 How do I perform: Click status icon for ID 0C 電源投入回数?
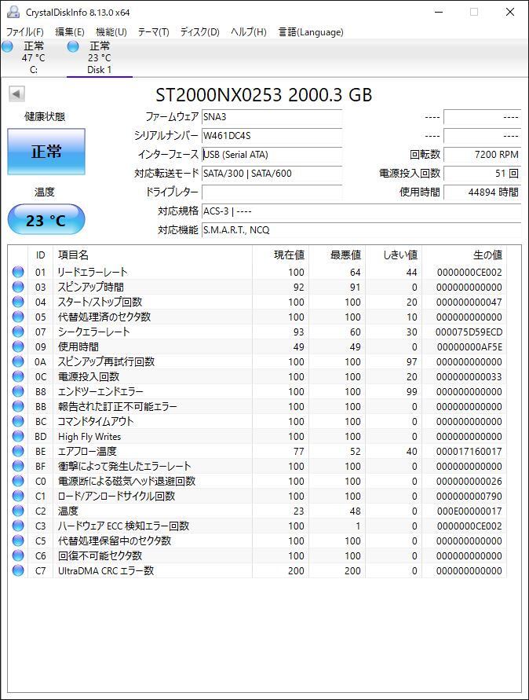coord(18,376)
